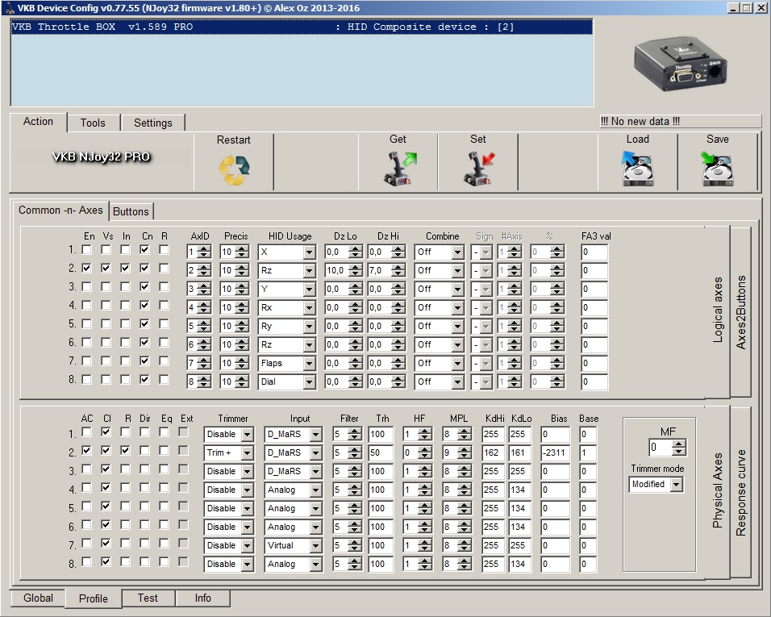This screenshot has height=617, width=771.
Task: Switch to the Buttons tab
Action: 131,211
